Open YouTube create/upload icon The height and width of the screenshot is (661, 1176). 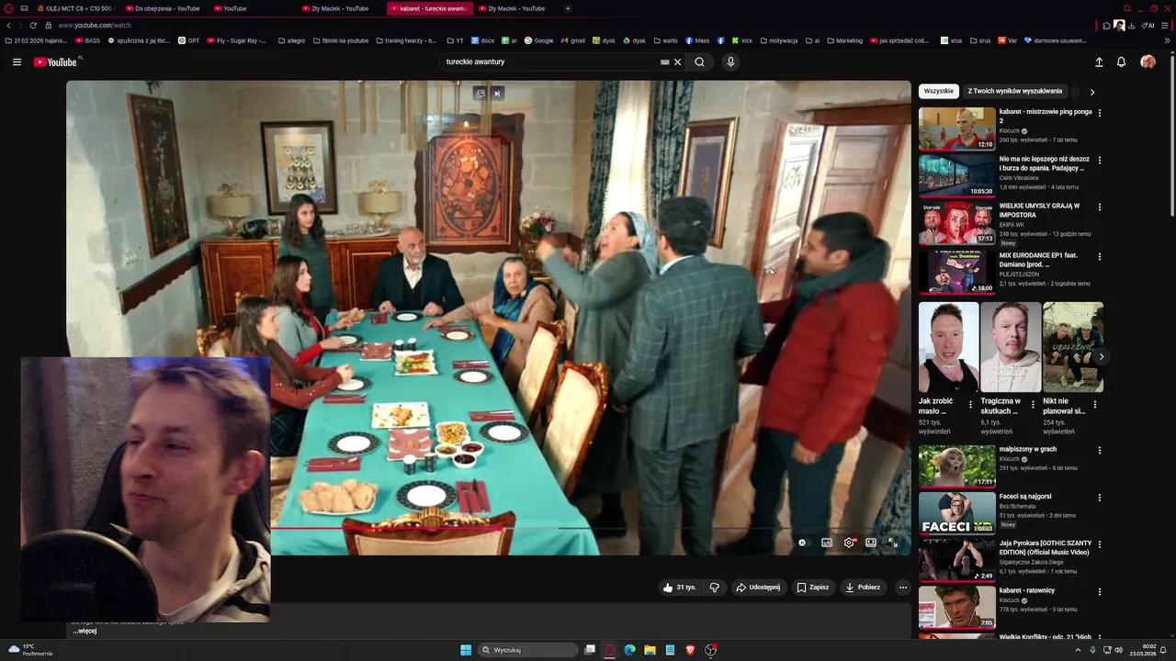pyautogui.click(x=1099, y=62)
